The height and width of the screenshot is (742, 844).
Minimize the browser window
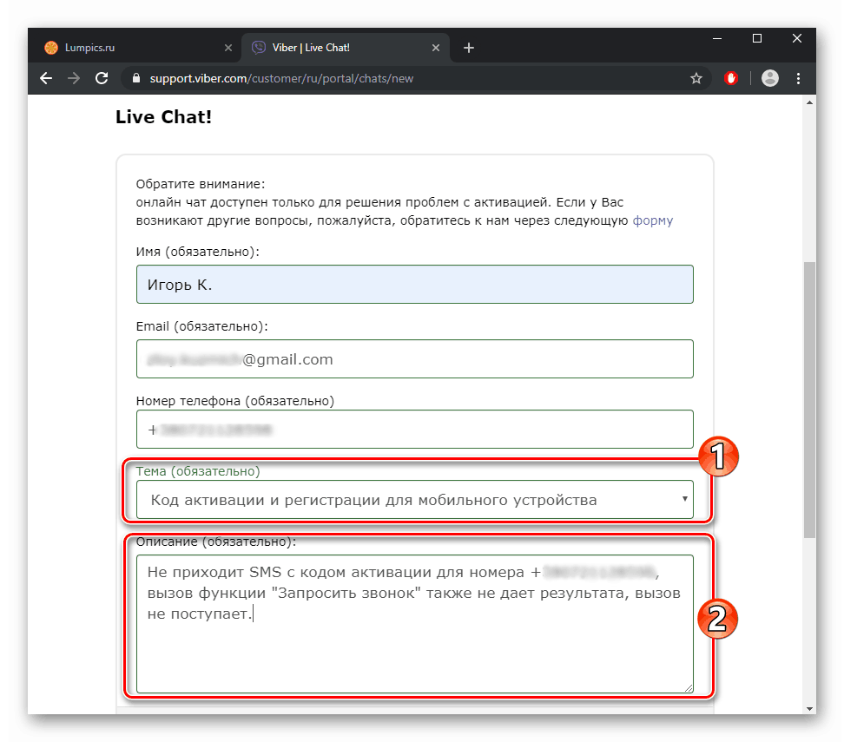click(717, 38)
